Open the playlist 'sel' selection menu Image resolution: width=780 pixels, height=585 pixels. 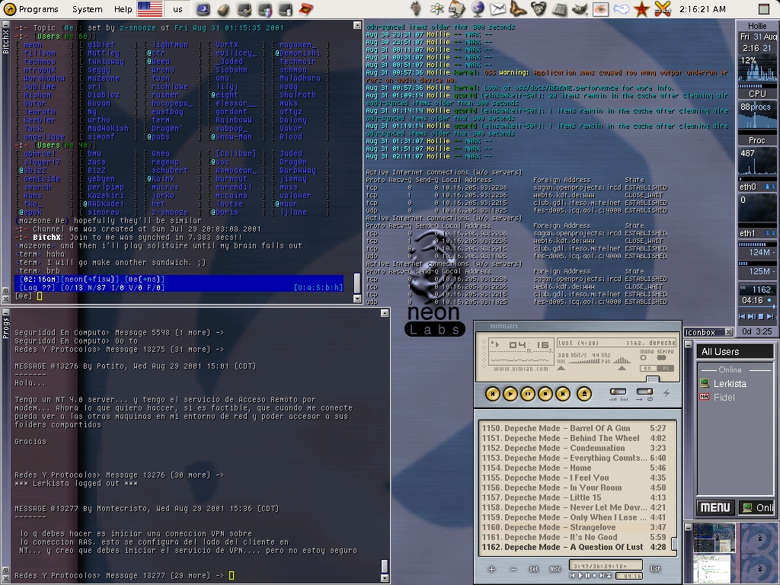534,569
